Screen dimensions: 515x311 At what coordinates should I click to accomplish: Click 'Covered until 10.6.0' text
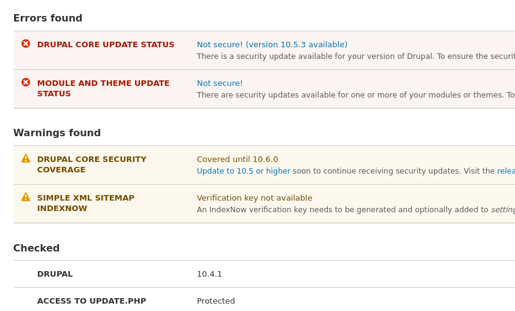[x=237, y=159]
